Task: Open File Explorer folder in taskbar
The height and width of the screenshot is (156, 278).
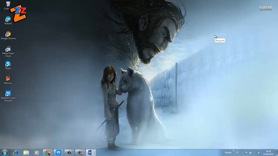Action: (x=26, y=153)
